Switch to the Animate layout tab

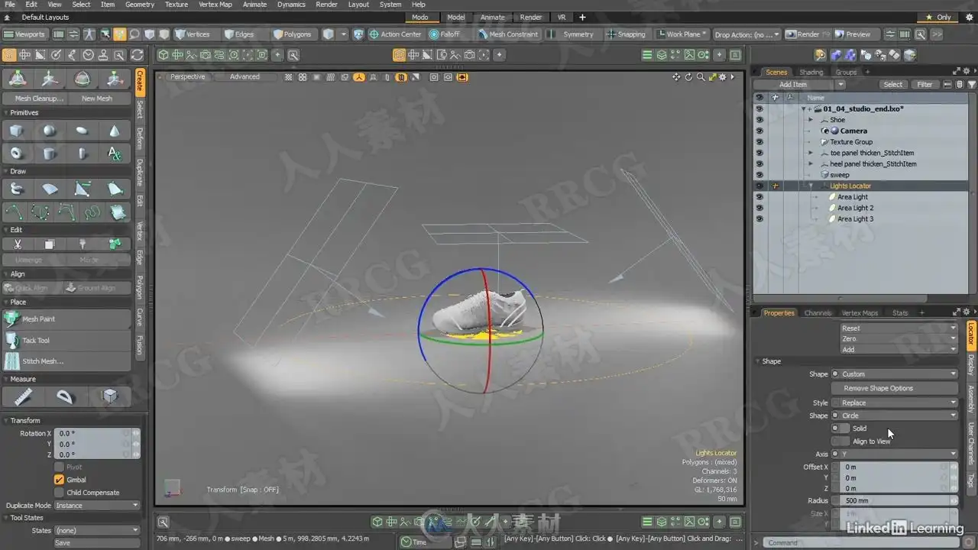(492, 17)
